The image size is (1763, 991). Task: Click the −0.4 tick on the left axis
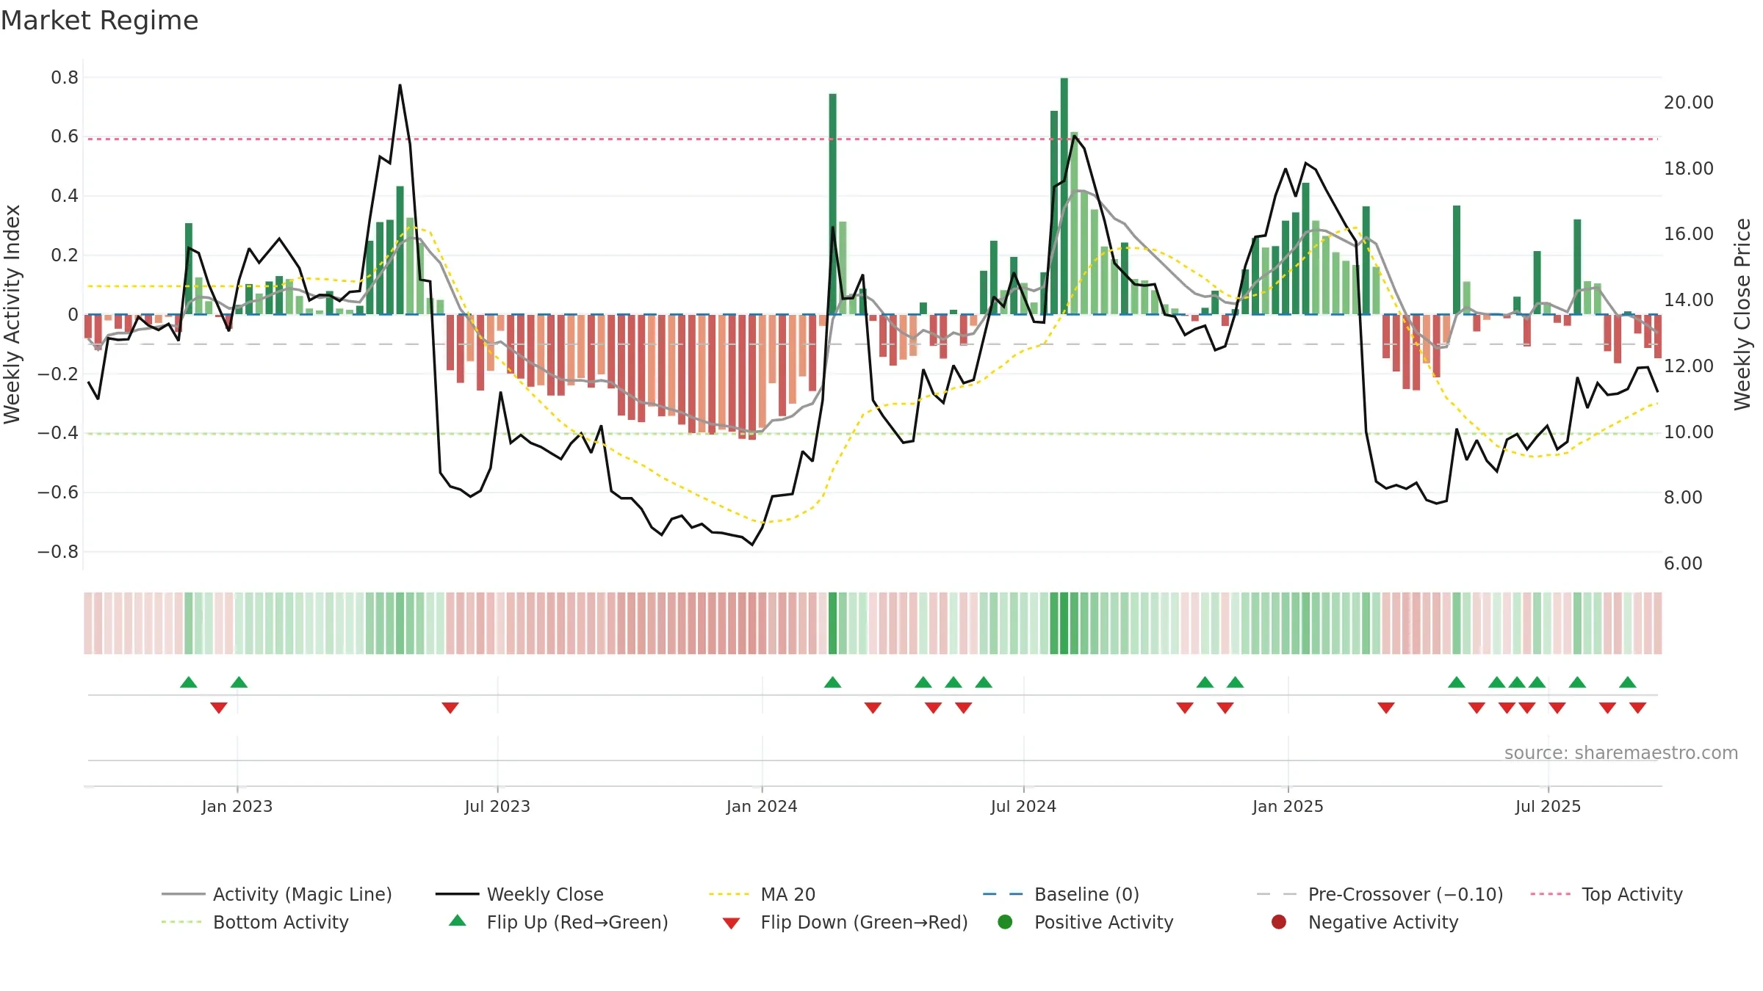58,433
